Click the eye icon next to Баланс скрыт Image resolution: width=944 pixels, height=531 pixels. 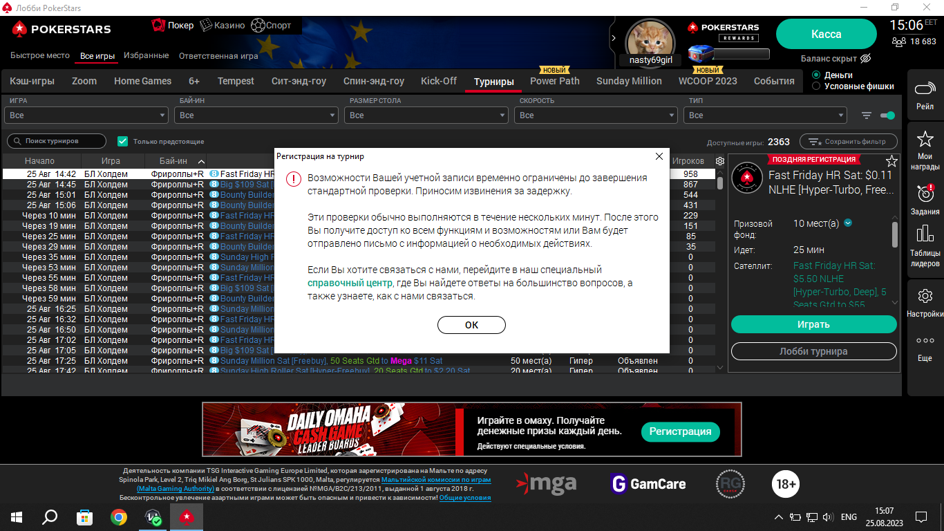[865, 59]
